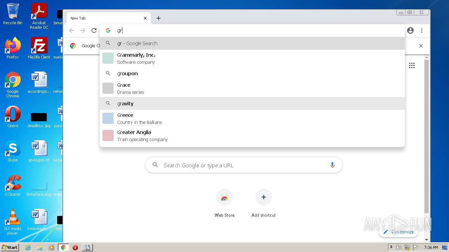
Task: Open the Web Store shortcut
Action: pyautogui.click(x=224, y=203)
